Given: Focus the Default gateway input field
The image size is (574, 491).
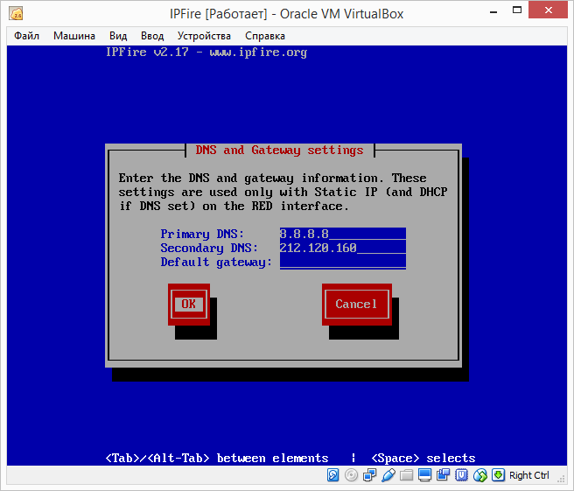Looking at the screenshot, I should tap(343, 263).
